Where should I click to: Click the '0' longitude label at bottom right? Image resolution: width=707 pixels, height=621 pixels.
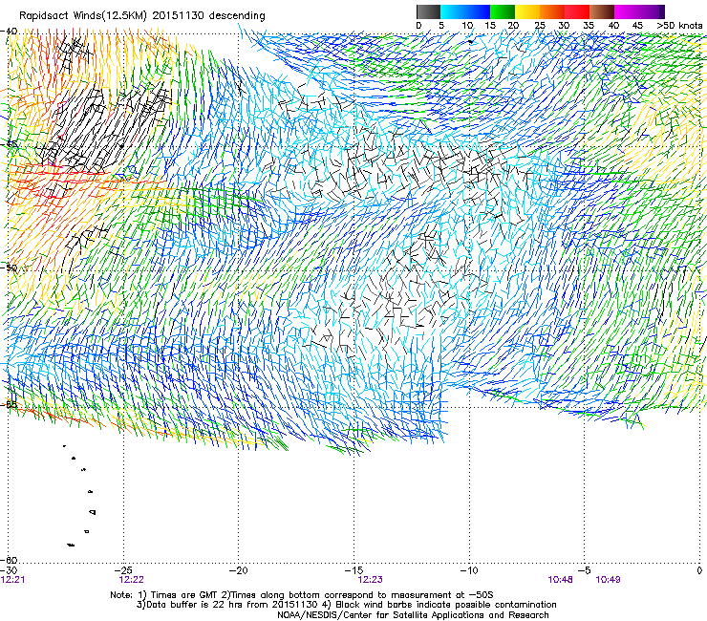click(x=699, y=570)
